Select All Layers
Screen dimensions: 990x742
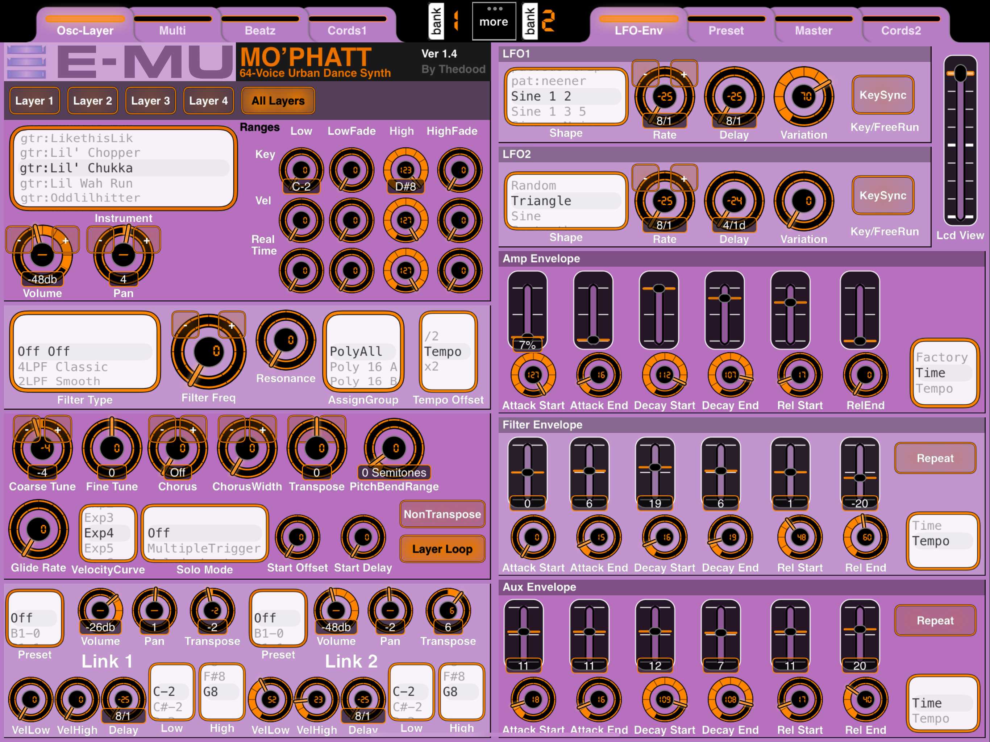[278, 101]
